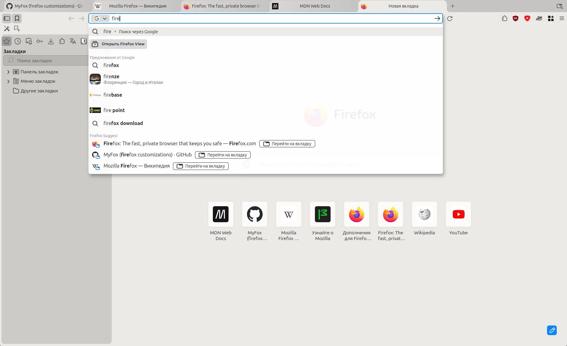Open a new tab with plus button
Image resolution: width=567 pixels, height=346 pixels.
tap(452, 6)
